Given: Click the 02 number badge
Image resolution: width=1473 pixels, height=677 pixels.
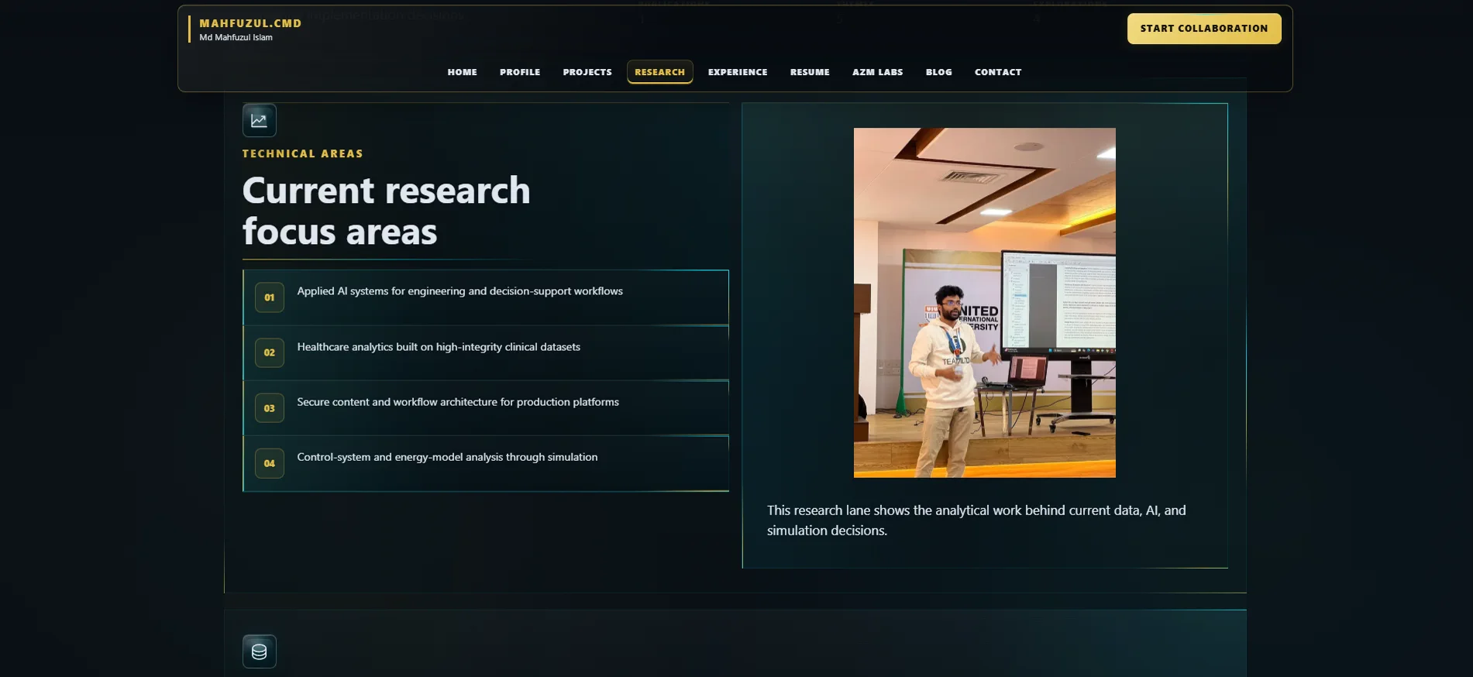Looking at the screenshot, I should [270, 352].
